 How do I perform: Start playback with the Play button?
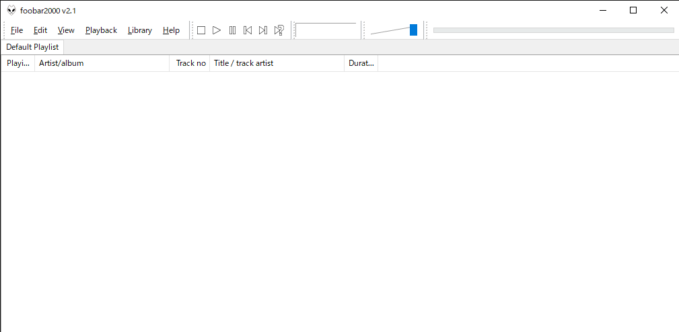217,30
